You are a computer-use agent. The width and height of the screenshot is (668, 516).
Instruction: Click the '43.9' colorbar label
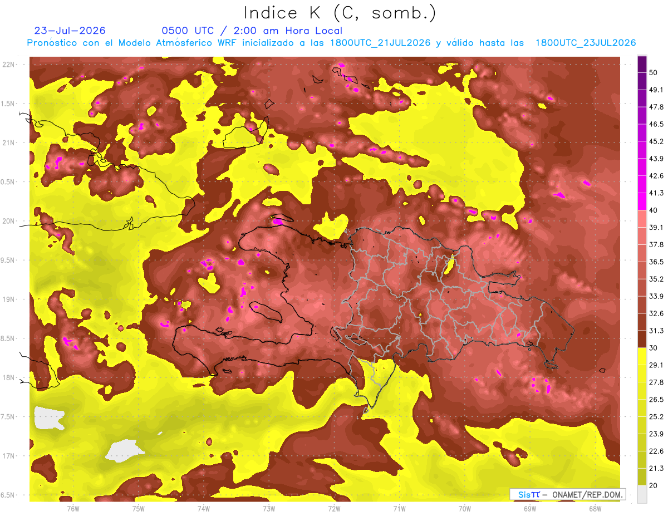656,159
